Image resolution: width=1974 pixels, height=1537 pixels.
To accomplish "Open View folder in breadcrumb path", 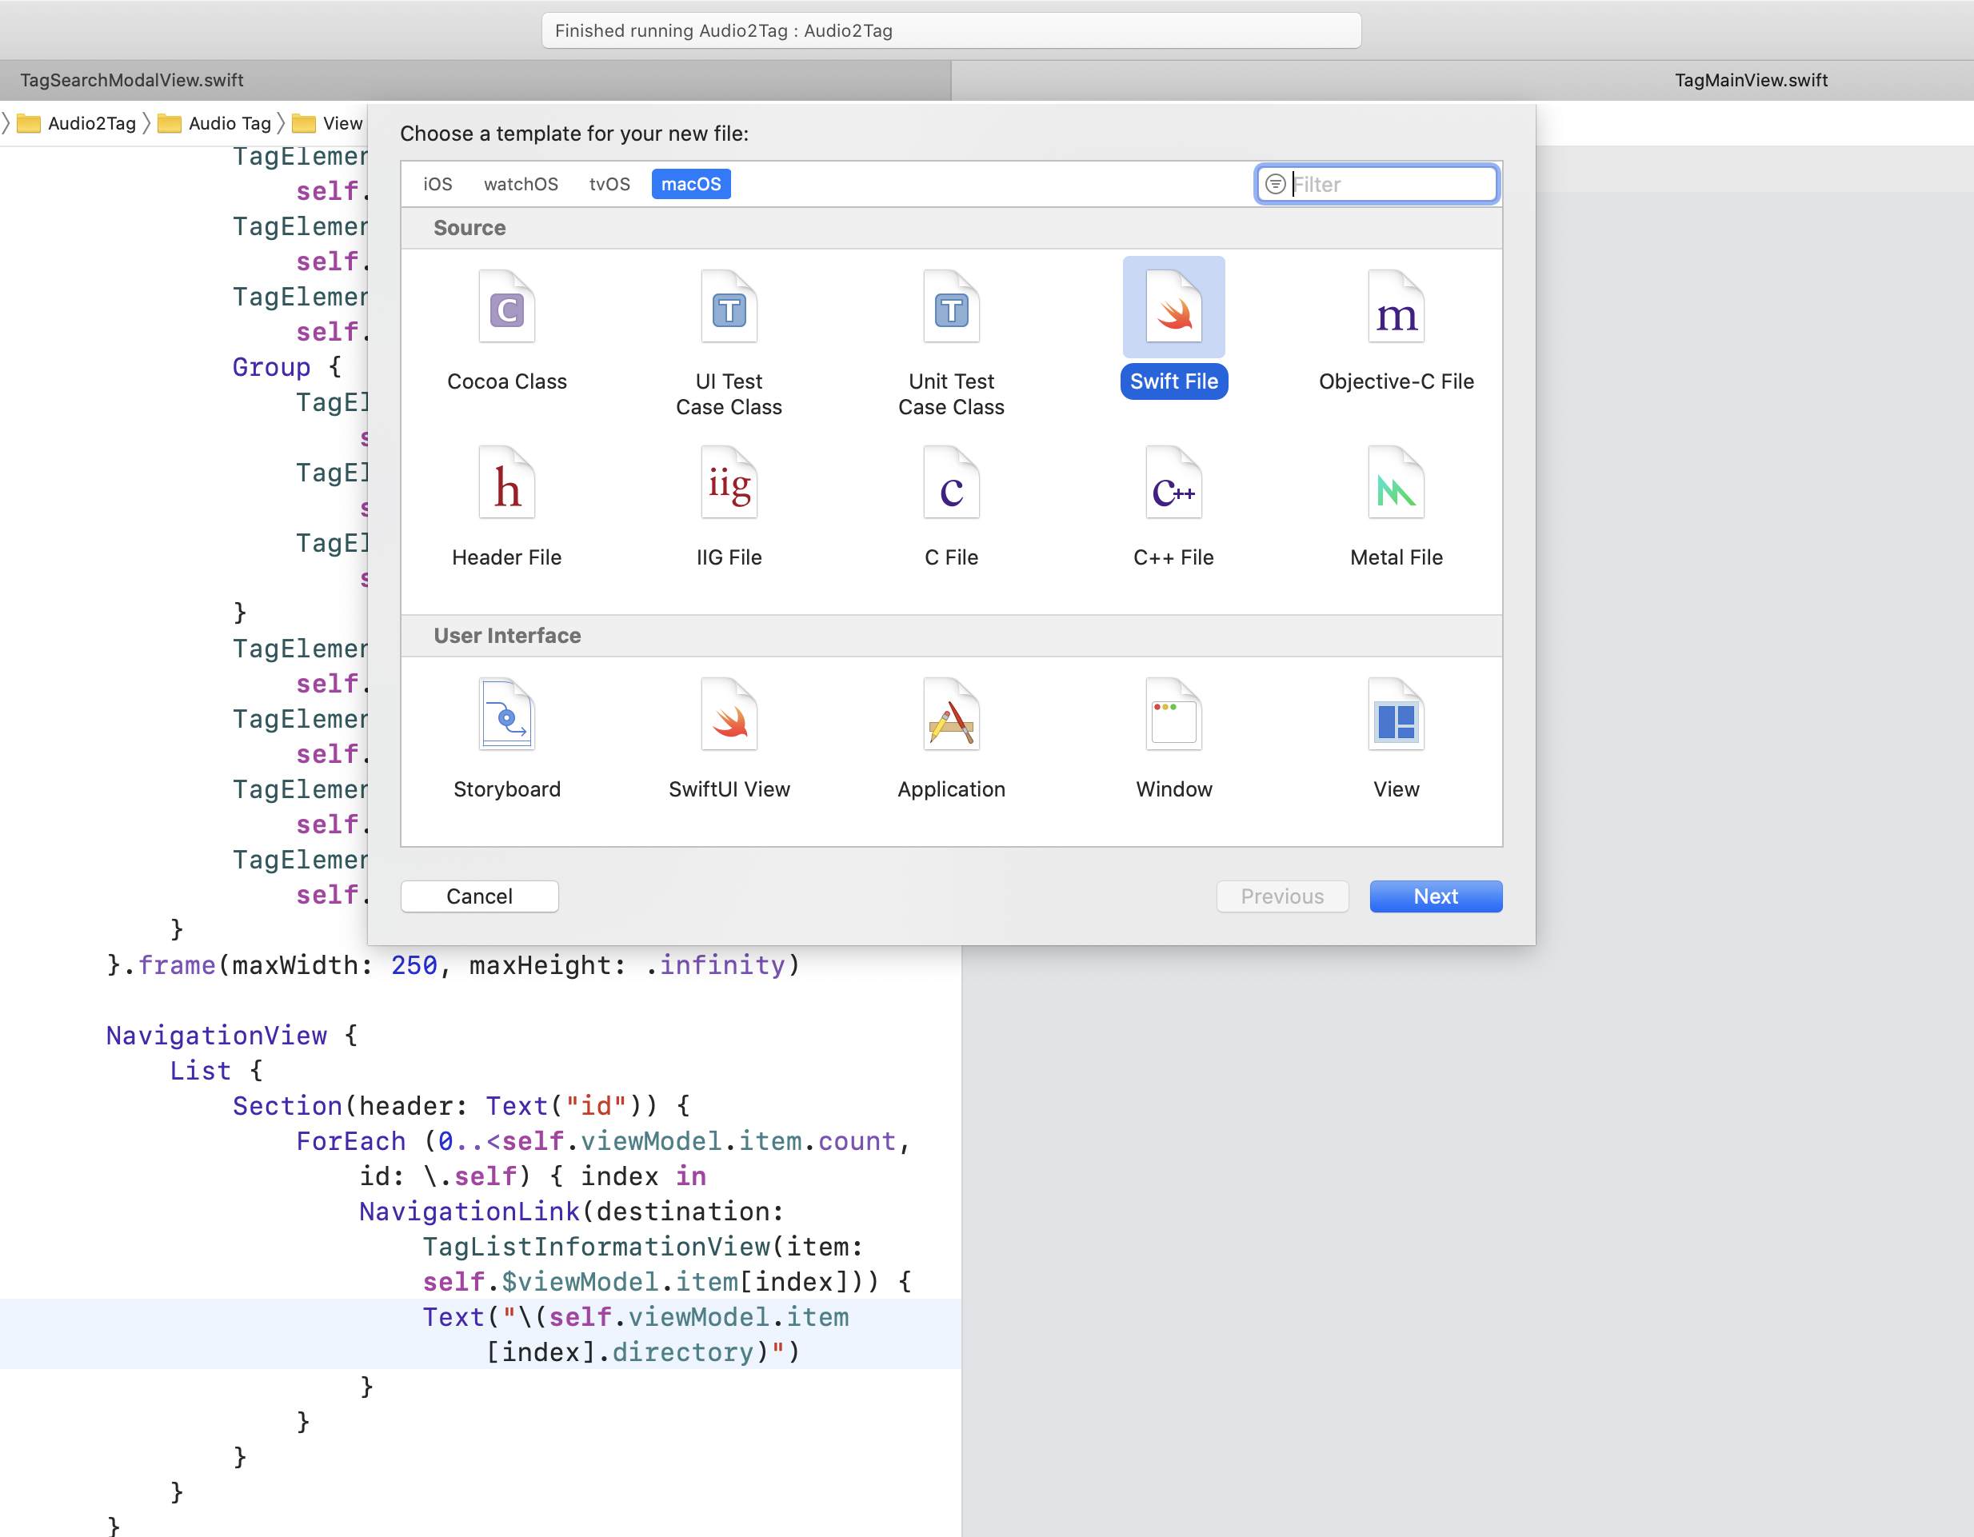I will click(x=327, y=124).
